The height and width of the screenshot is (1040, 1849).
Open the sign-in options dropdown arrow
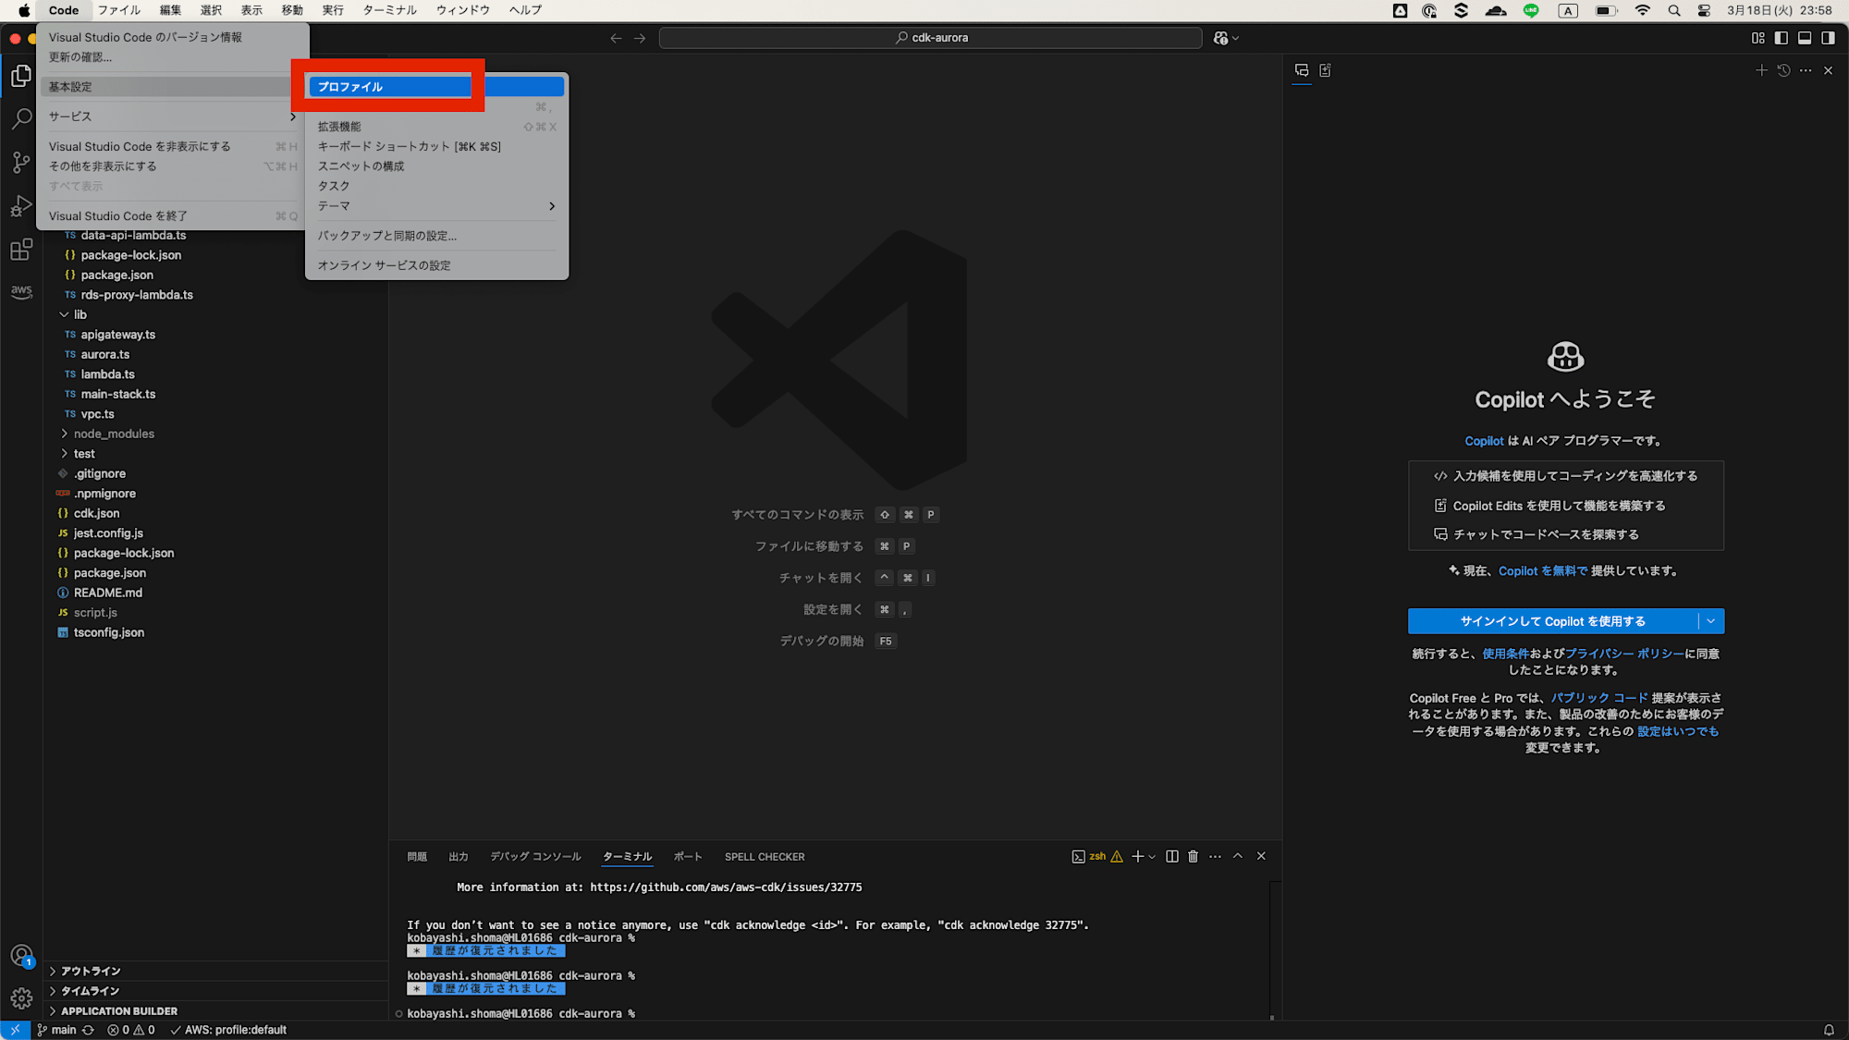pyautogui.click(x=1711, y=621)
